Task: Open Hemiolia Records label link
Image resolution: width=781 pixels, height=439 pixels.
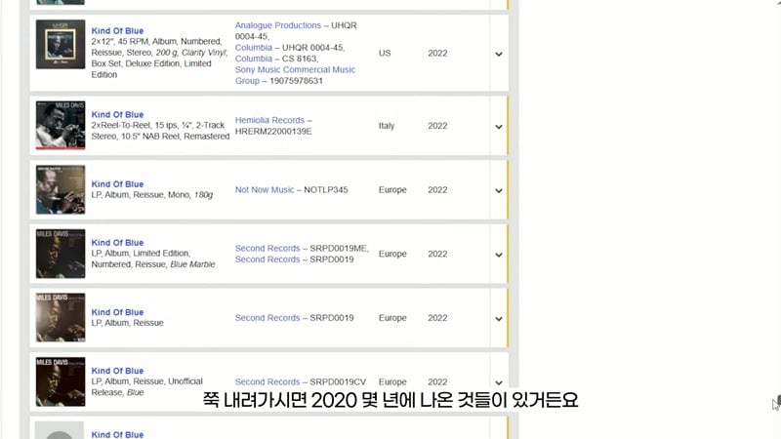Action: pos(269,120)
